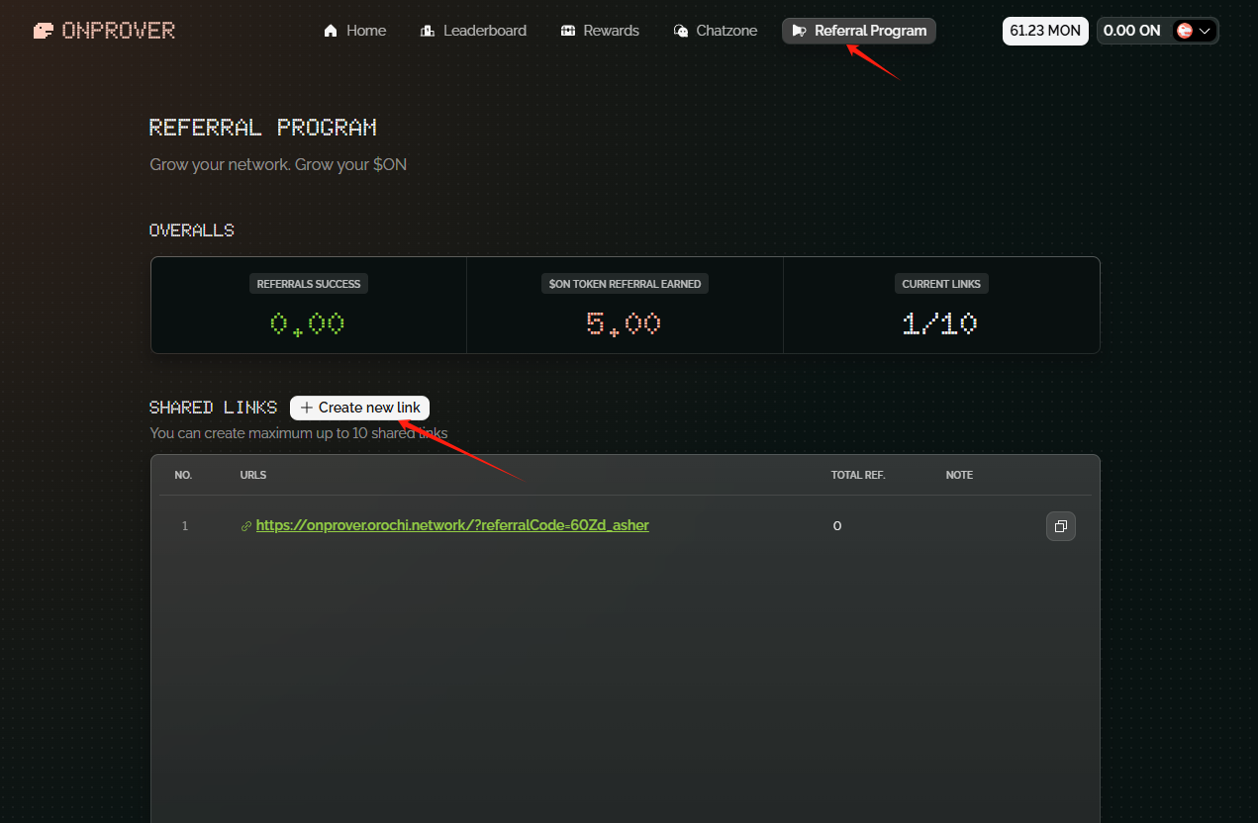
Task: Click the Leaderboard podium icon
Action: (x=428, y=31)
